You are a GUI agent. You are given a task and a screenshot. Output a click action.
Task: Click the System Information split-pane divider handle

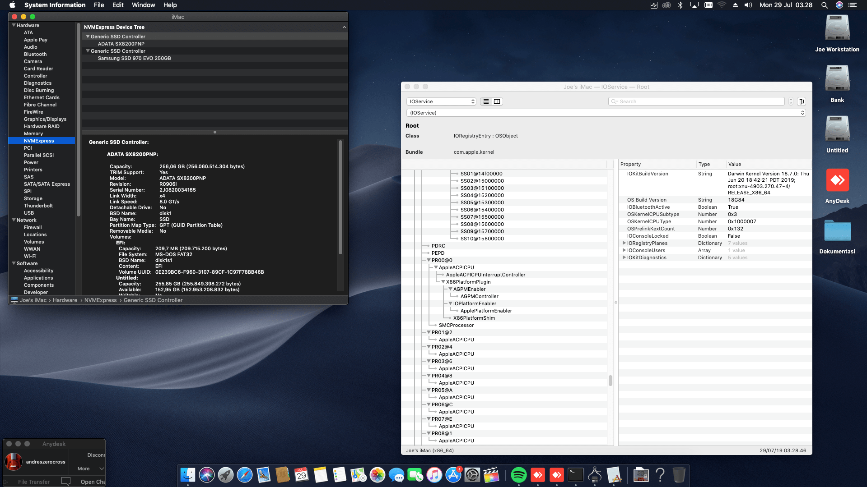click(215, 132)
